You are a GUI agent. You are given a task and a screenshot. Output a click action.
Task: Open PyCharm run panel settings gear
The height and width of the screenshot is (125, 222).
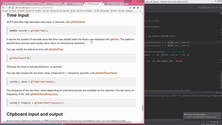click(217, 93)
